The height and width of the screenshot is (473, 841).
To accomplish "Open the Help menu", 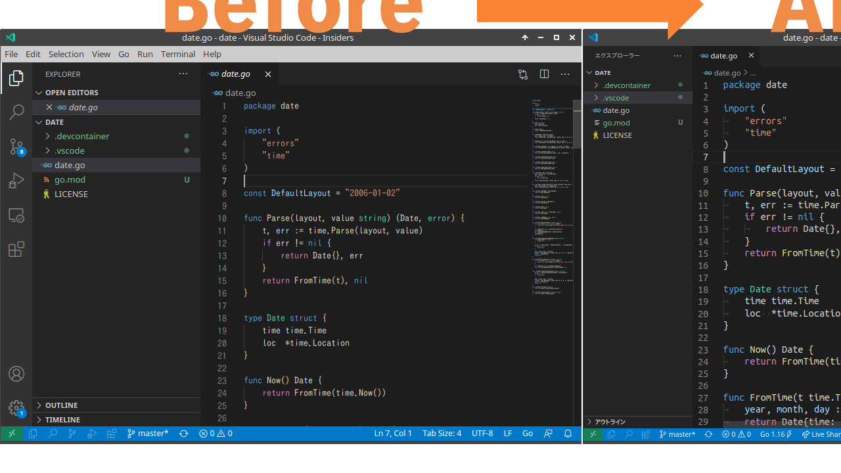I will (x=212, y=54).
